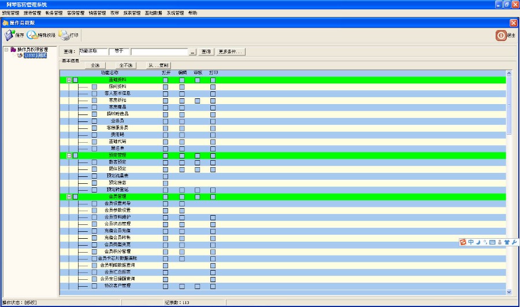Open the 系统管理 menu
Screen dimensions: 520x307
pos(175,13)
